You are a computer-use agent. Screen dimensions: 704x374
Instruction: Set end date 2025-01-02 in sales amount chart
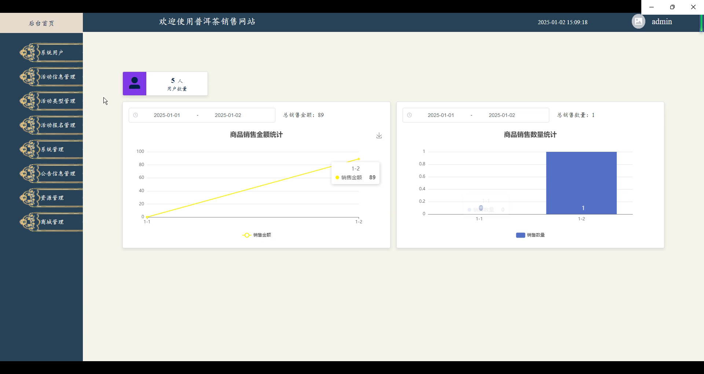coord(228,115)
